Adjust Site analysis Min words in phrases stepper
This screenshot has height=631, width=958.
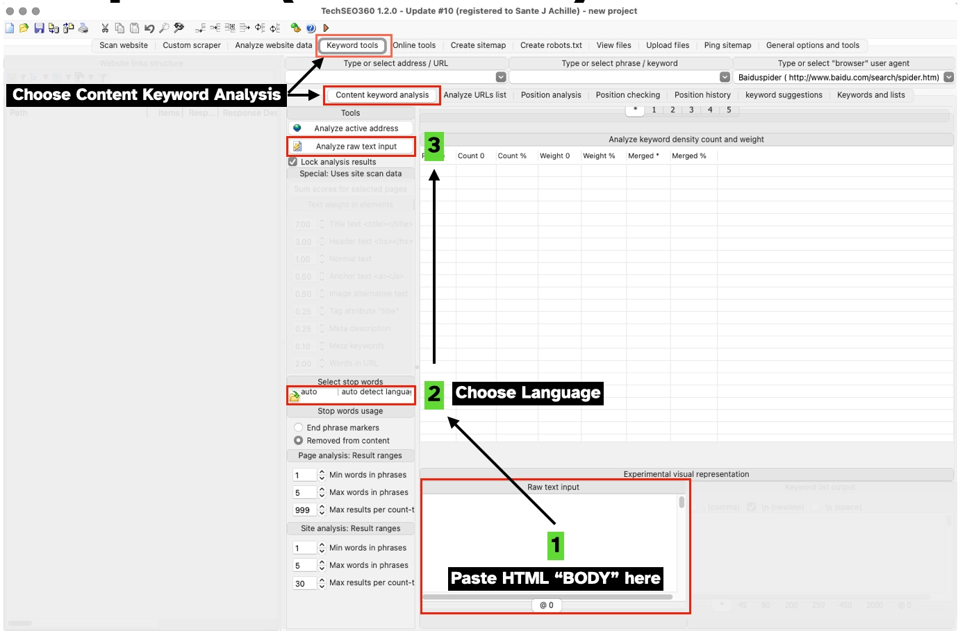coord(322,548)
